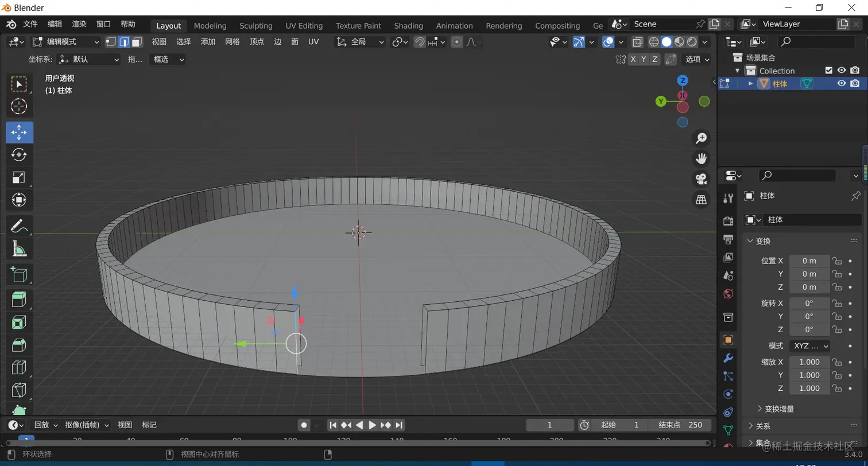Viewport: 868px width, 466px height.
Task: Switch to the Sculpting workspace tab
Action: pos(255,26)
